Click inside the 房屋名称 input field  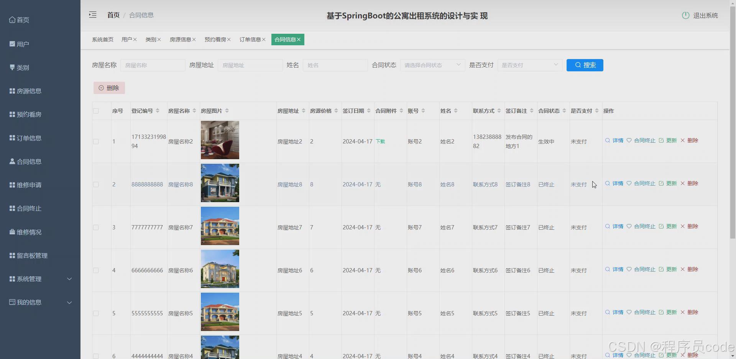point(152,65)
